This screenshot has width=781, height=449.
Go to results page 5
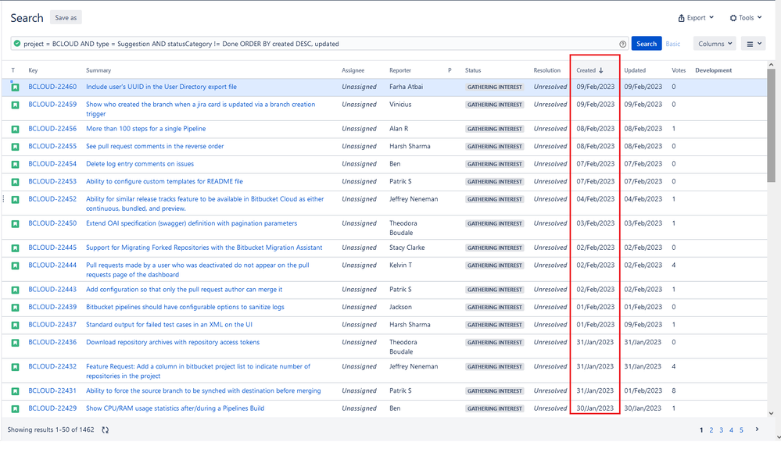click(x=741, y=430)
